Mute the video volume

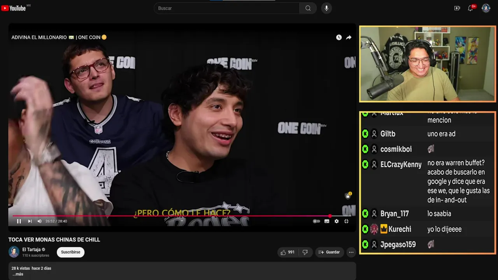[39, 221]
